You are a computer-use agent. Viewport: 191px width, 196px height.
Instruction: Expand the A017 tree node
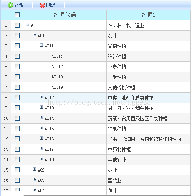tap(41, 149)
